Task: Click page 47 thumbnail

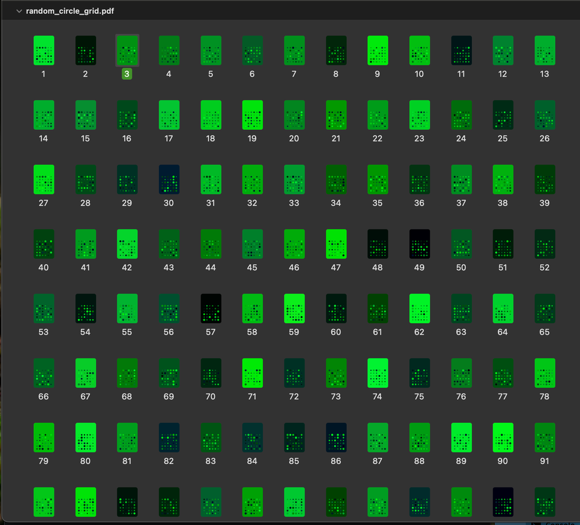Action: click(x=336, y=244)
